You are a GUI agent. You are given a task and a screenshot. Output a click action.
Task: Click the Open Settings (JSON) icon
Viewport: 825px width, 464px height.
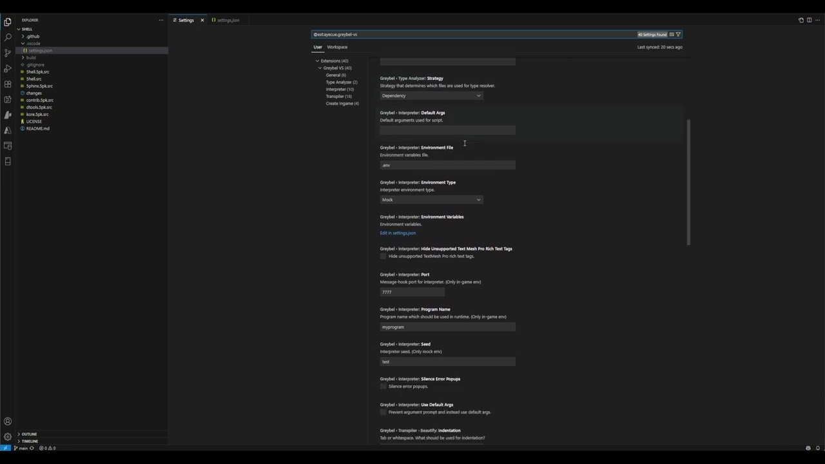tap(801, 20)
